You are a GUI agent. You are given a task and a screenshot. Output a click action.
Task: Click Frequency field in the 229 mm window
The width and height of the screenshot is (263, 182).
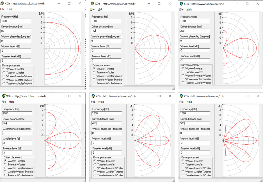pyautogui.click(x=195, y=21)
